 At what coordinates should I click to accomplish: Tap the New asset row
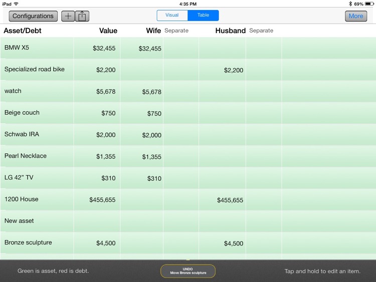pos(19,221)
